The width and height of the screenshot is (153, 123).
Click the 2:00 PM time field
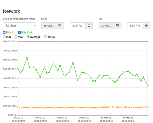pyautogui.click(x=78, y=26)
